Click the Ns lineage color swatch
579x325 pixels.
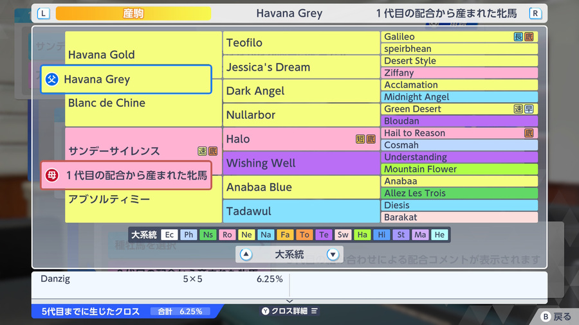click(208, 234)
